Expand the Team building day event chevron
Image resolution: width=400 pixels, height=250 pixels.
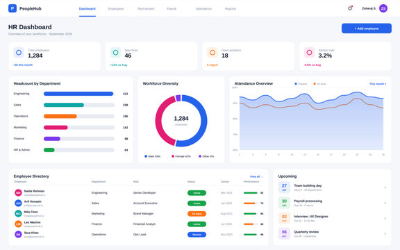[x=385, y=187]
